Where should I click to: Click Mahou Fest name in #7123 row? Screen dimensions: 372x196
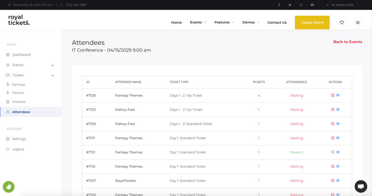125,110
